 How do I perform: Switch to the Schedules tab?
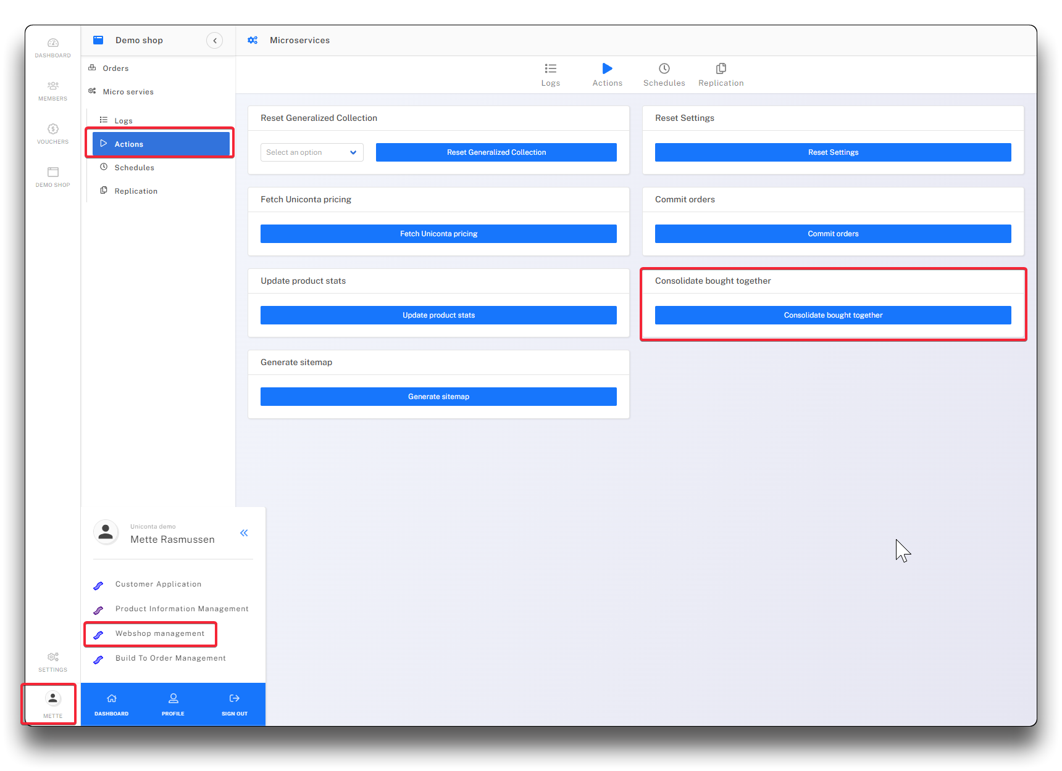click(664, 75)
